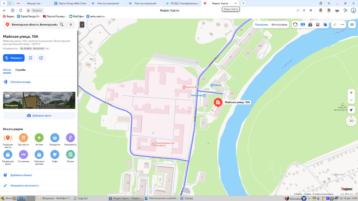Switch to the Службы tab

20,70
